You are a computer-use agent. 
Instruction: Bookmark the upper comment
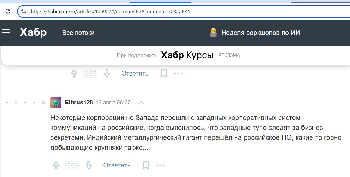point(164,74)
